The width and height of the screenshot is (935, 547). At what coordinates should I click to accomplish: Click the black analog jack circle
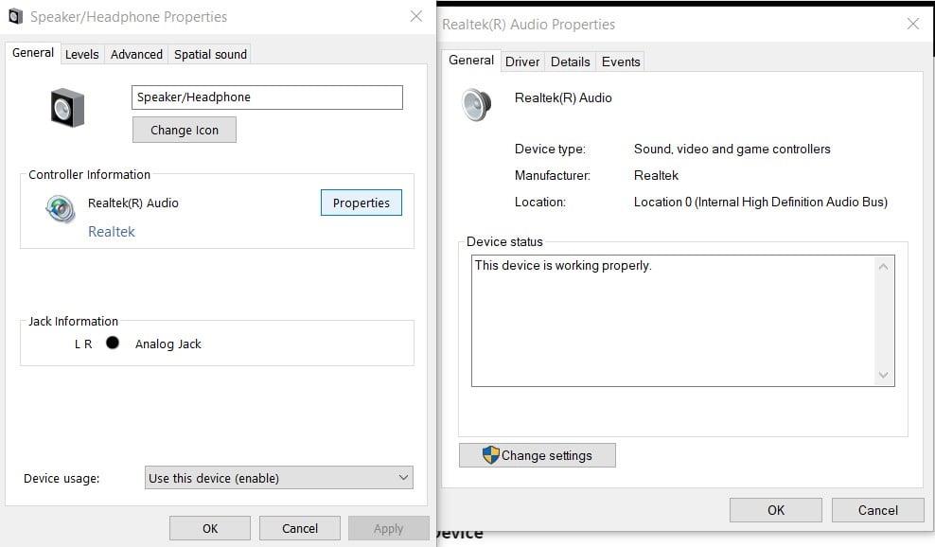[x=113, y=344]
